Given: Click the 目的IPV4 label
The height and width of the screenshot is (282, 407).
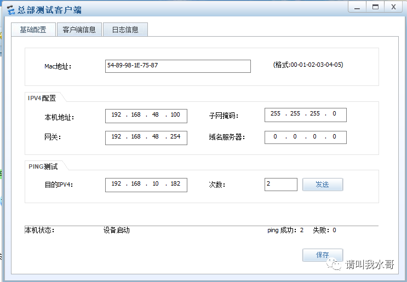Looking at the screenshot, I should pyautogui.click(x=59, y=185).
